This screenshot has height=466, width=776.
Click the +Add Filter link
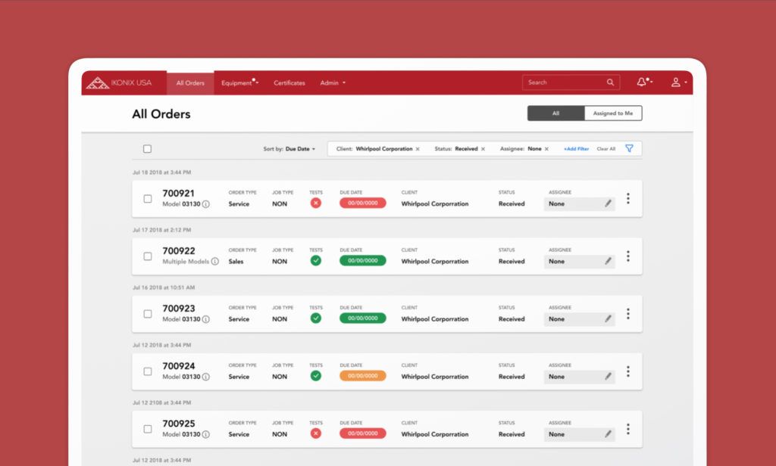pos(576,149)
